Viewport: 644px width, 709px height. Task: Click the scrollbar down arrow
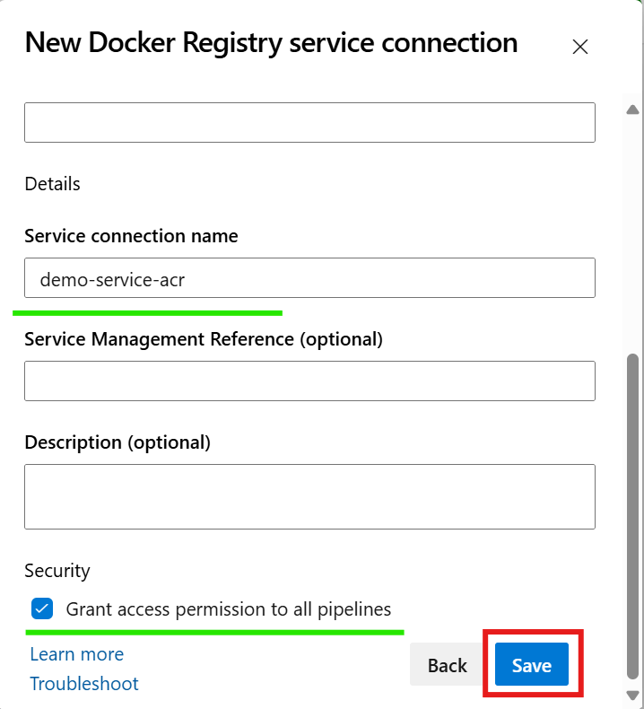click(632, 696)
